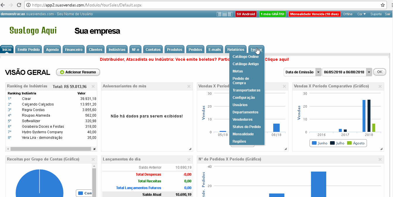
Task: Click the Softwallizer row
Action: point(52,121)
